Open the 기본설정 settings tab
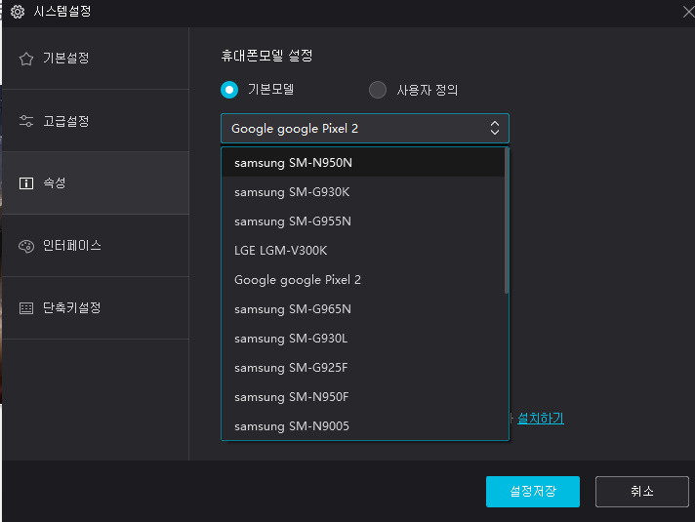The image size is (695, 522). [x=96, y=58]
